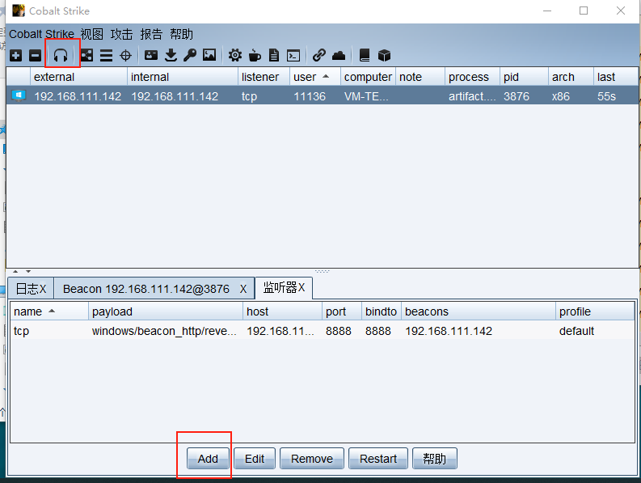Open downloaded files arrow icon

click(171, 55)
